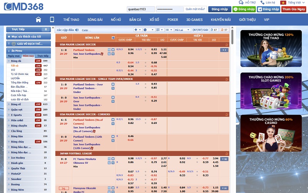Click the blue Đăng nhập login button
Screen dimensions: 308x193
tap(220, 9)
